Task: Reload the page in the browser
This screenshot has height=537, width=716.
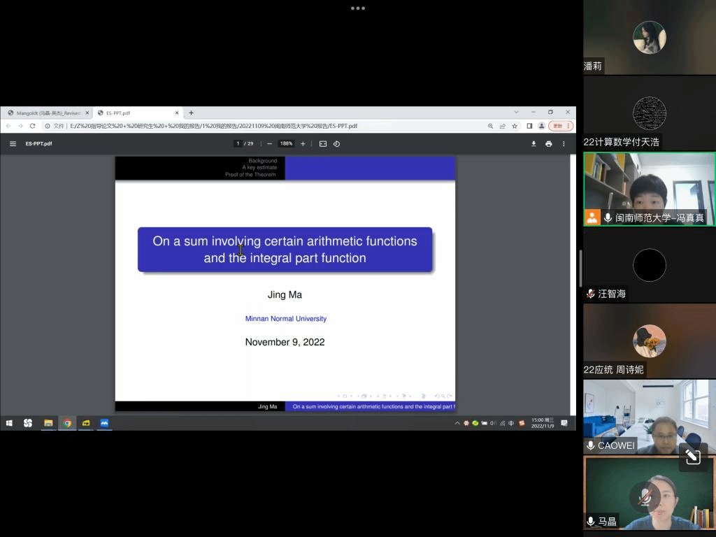Action: point(32,126)
